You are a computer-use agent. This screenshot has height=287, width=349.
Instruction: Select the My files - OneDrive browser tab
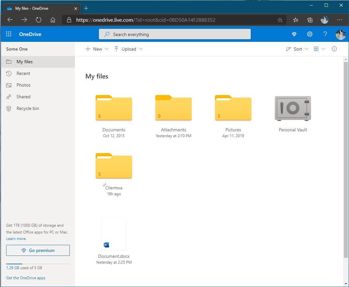coord(42,8)
